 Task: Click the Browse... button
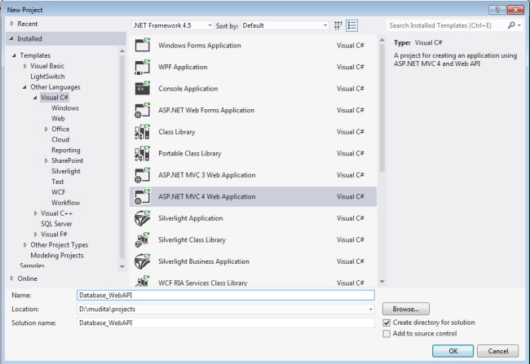point(406,309)
